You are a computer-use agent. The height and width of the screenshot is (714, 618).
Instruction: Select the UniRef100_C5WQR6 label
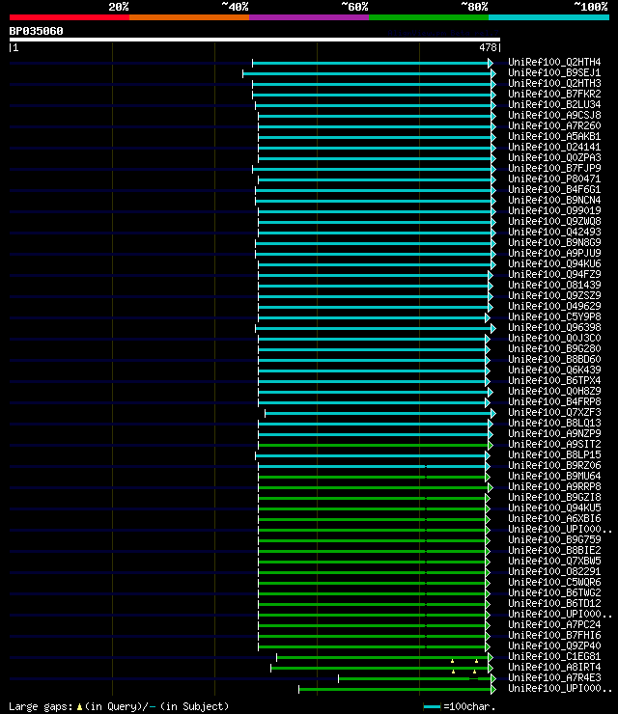click(554, 582)
